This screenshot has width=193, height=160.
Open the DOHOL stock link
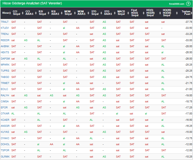pos(5,144)
